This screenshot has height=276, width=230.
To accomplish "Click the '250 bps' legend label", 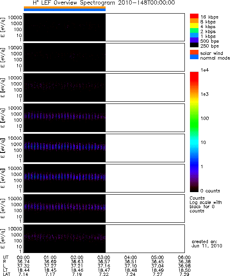I will (x=210, y=46).
